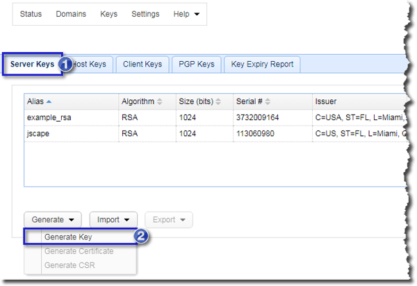The image size is (417, 286).
Task: Select the example_rsa key row
Action: point(215,117)
